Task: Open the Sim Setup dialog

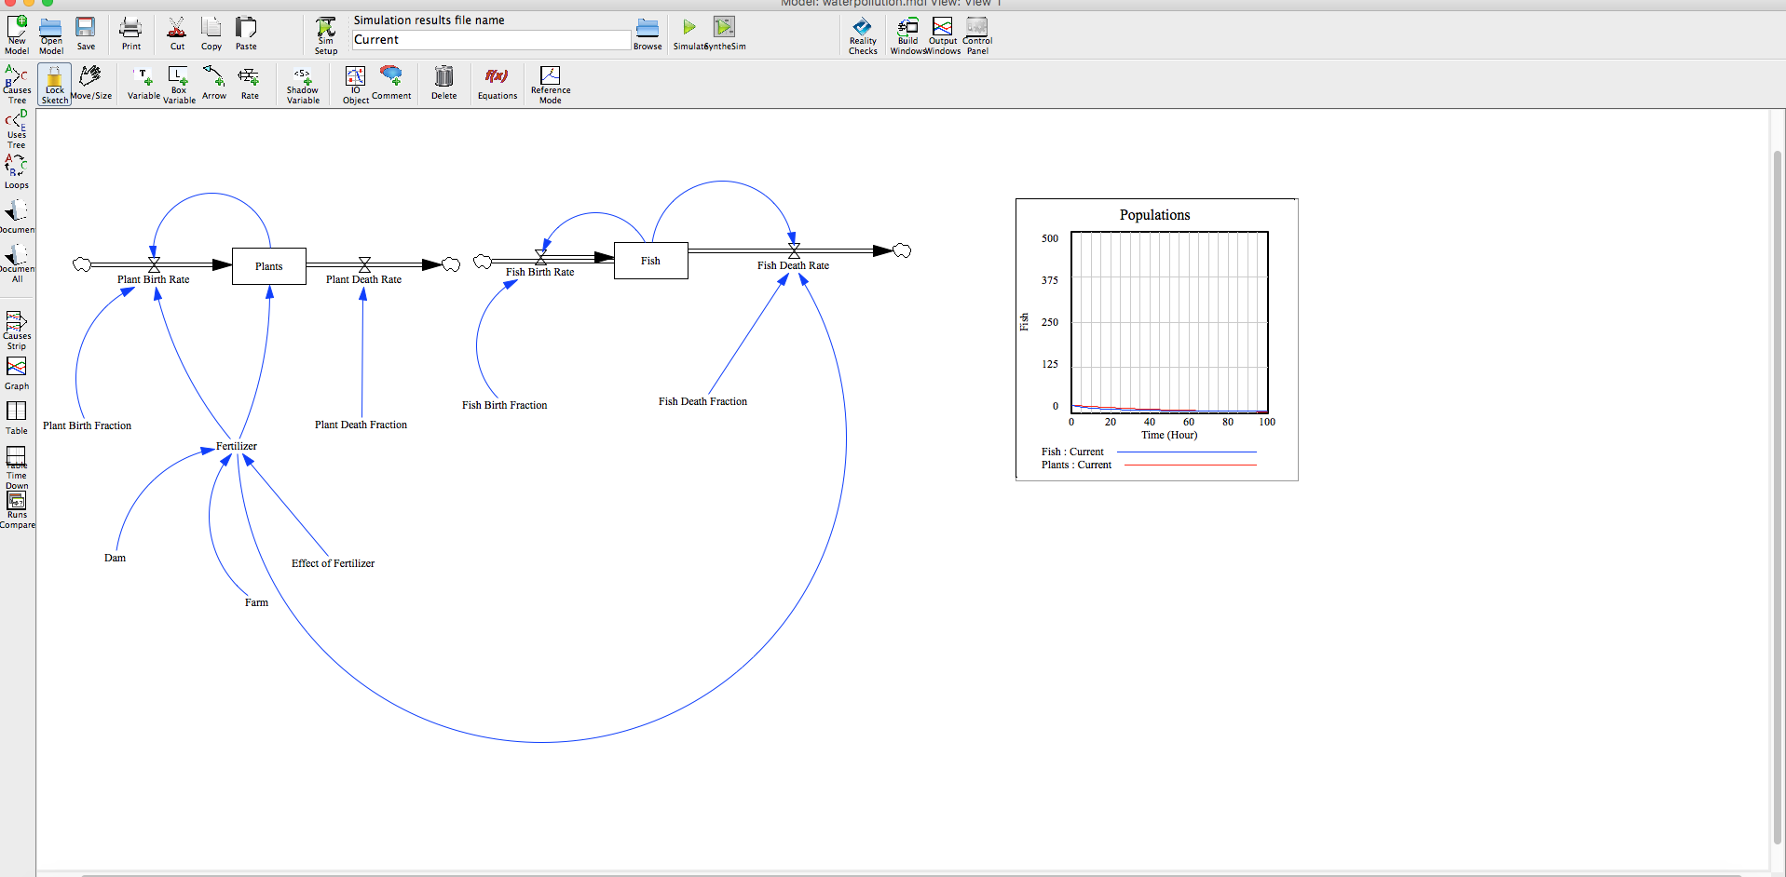Action: tap(326, 35)
